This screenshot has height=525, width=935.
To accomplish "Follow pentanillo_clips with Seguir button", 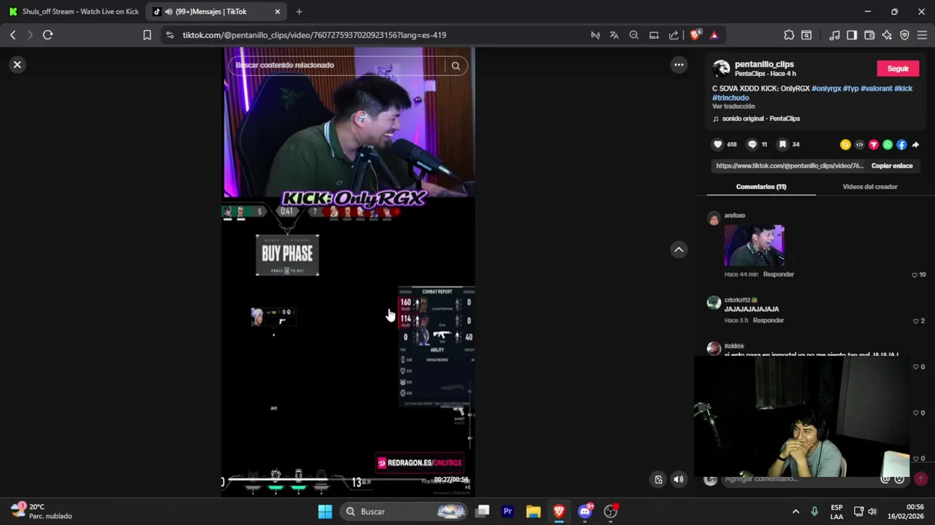I will click(x=898, y=69).
